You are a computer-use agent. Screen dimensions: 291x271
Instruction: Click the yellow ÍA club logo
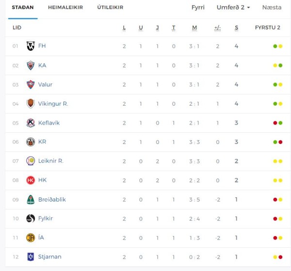coord(31,238)
